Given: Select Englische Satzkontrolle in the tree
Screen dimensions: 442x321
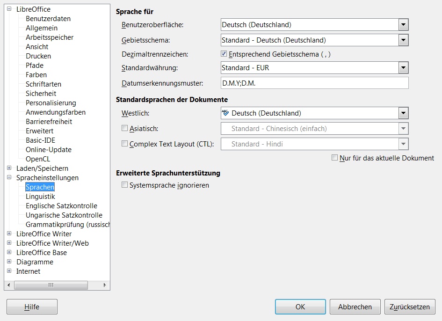Looking at the screenshot, I should pos(61,205).
